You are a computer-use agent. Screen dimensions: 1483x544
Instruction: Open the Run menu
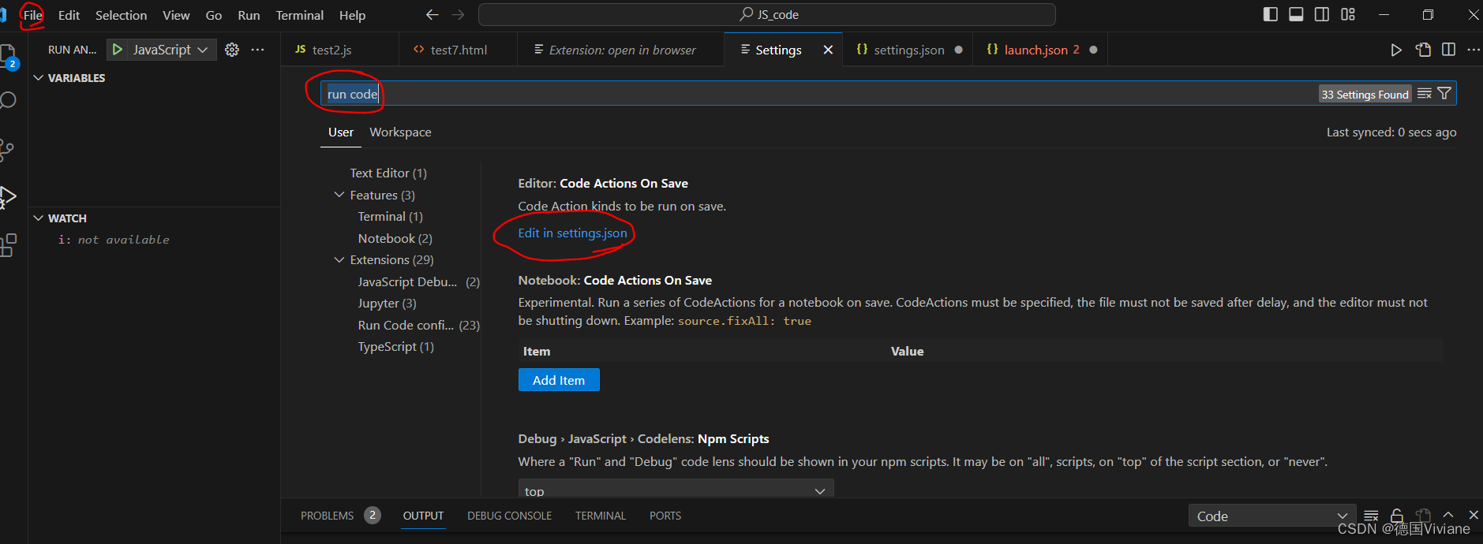click(x=249, y=15)
